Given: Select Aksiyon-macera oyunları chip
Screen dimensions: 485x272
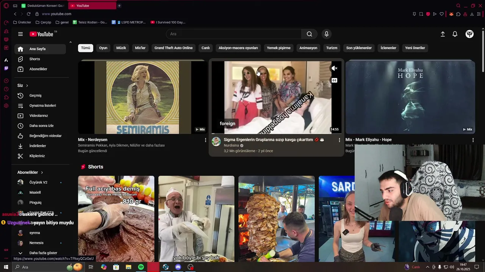Looking at the screenshot, I should point(238,48).
